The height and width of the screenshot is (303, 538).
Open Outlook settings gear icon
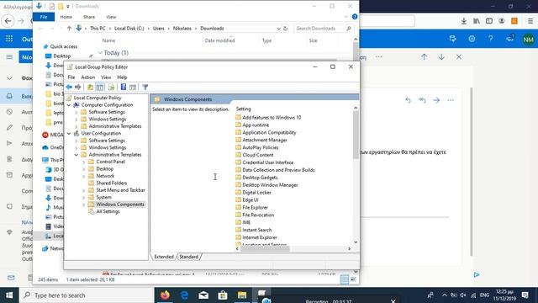pyautogui.click(x=472, y=39)
